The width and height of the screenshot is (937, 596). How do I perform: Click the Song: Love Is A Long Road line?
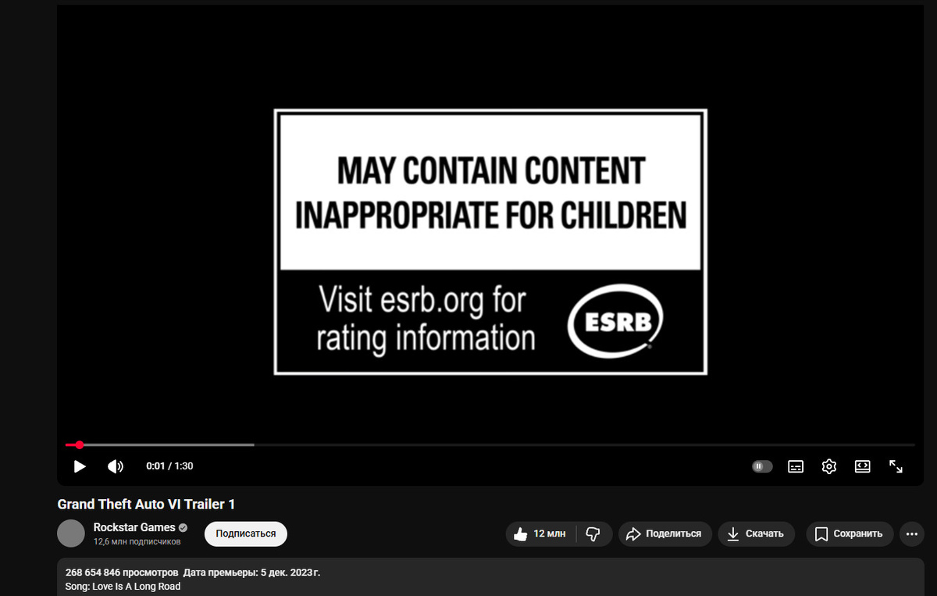(123, 586)
